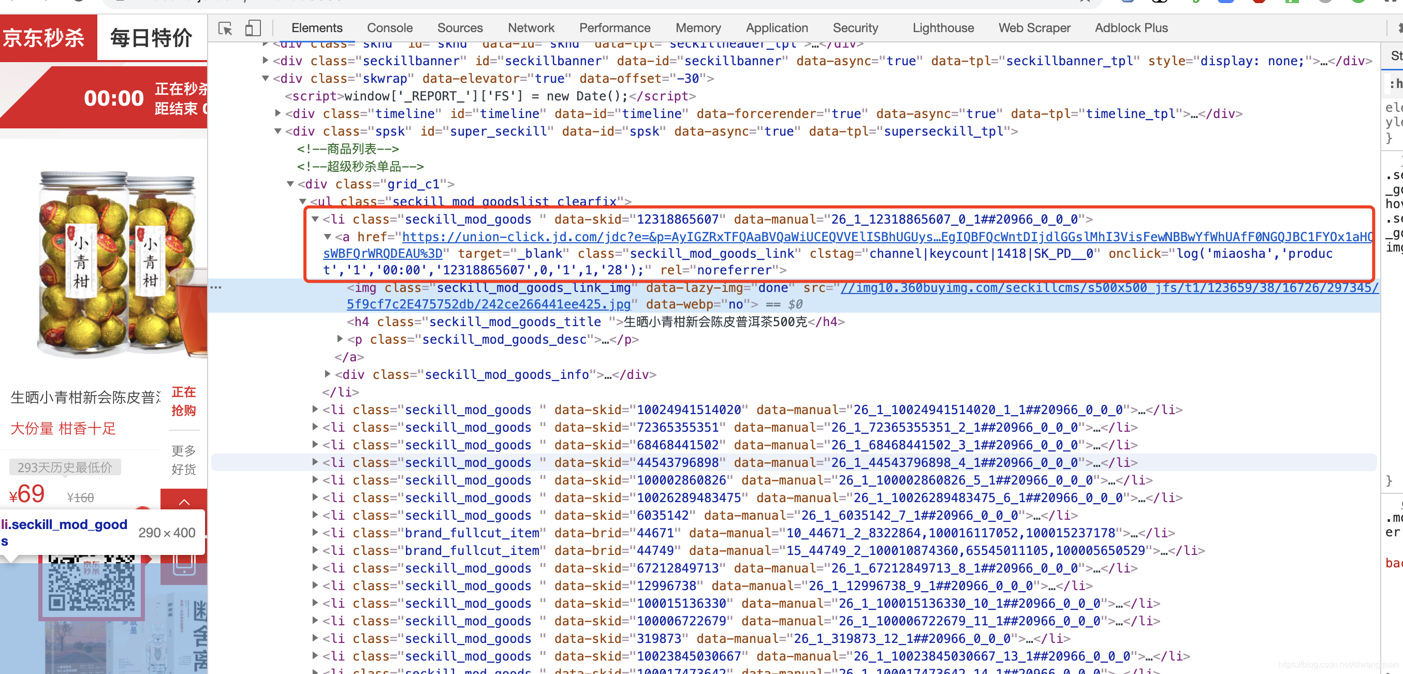Screen dimensions: 1403x674
Task: Click the three-dots menu beside selected img node
Action: 216,287
